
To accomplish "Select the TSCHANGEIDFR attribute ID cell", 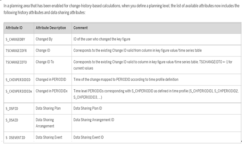I will pos(16,51).
